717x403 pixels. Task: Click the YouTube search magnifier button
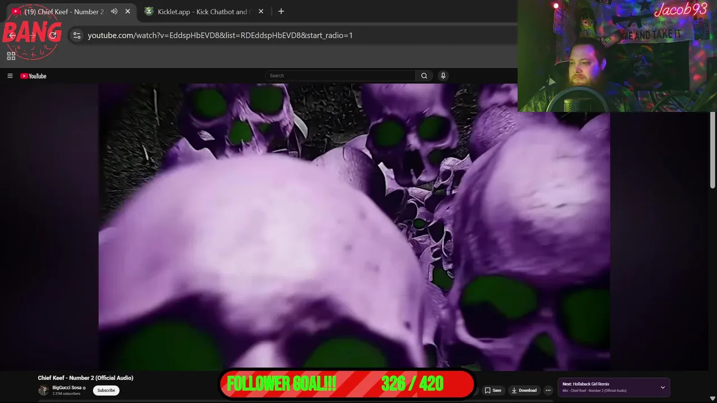[424, 76]
